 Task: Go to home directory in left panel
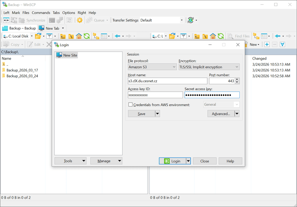pos(79,36)
